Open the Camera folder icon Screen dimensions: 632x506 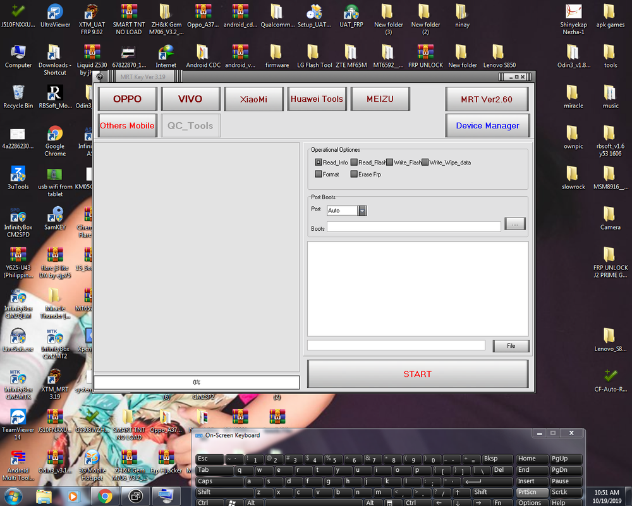[611, 218]
